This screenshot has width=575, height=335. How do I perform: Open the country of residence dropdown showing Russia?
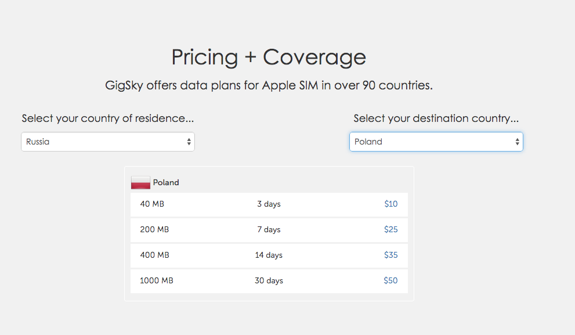pyautogui.click(x=107, y=142)
